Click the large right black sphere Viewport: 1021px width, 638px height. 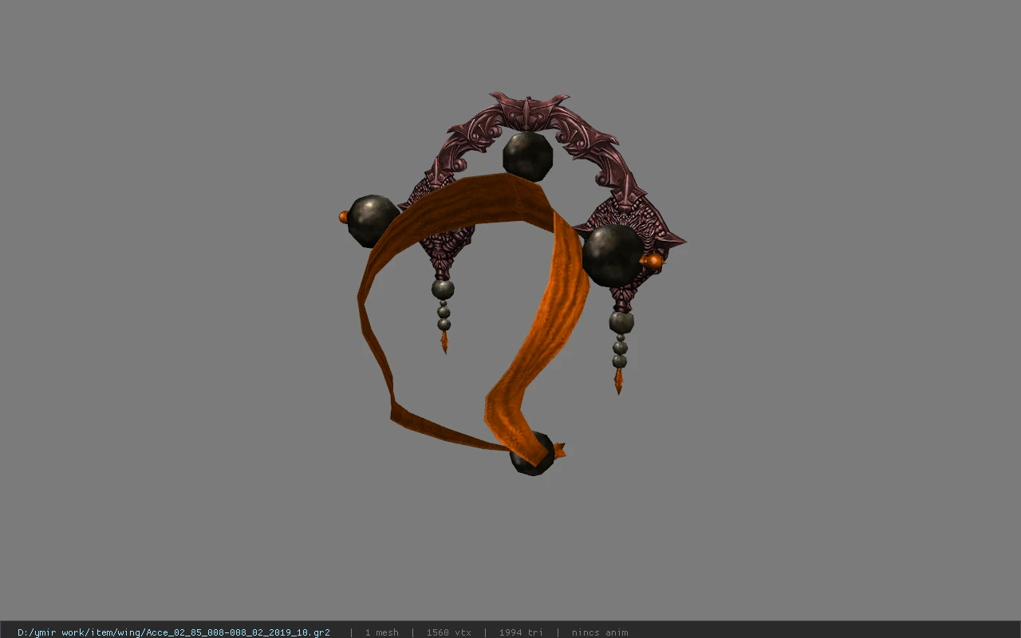[x=613, y=255]
